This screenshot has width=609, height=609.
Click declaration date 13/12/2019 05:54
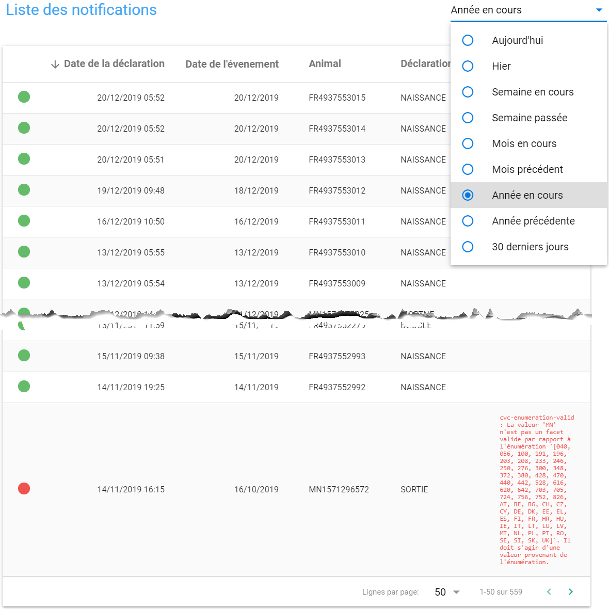pos(131,283)
